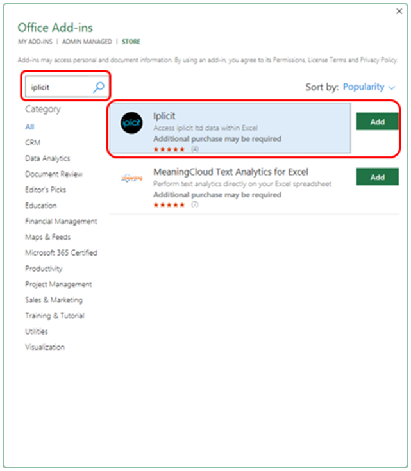The image size is (411, 471).
Task: Click the MeaningCloud add-in logo
Action: point(131,178)
